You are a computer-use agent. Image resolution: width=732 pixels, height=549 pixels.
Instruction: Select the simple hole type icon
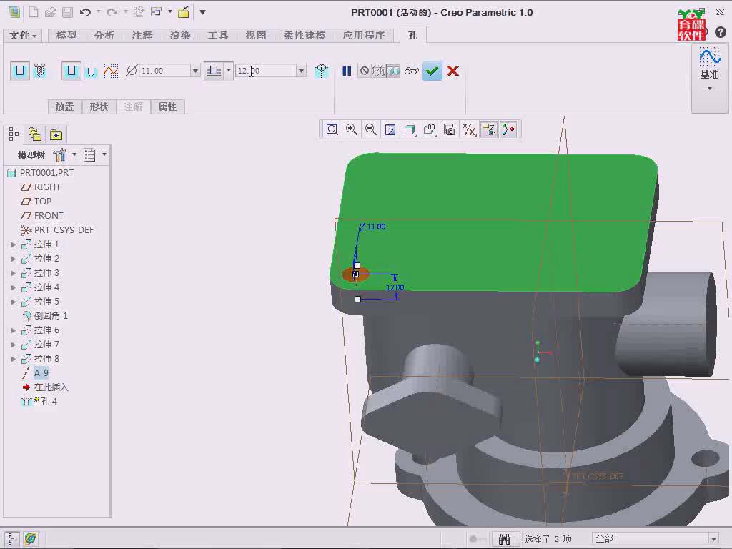tap(19, 71)
